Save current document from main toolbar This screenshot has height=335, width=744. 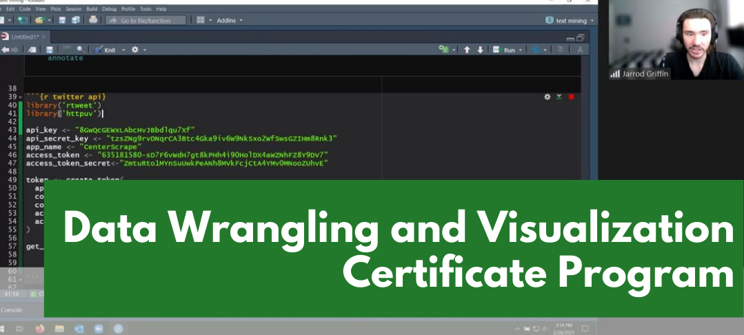[x=62, y=20]
